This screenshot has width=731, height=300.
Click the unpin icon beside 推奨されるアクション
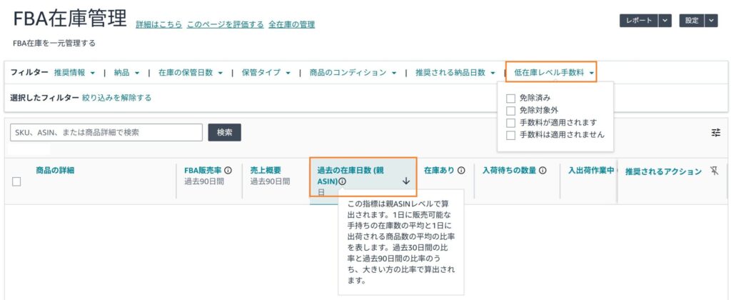(714, 171)
